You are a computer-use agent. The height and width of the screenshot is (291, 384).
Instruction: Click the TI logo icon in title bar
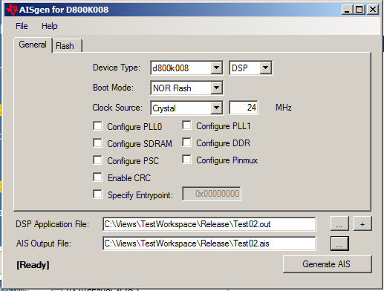pyautogui.click(x=12, y=10)
